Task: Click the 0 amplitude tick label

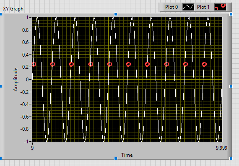Action: 27,79
